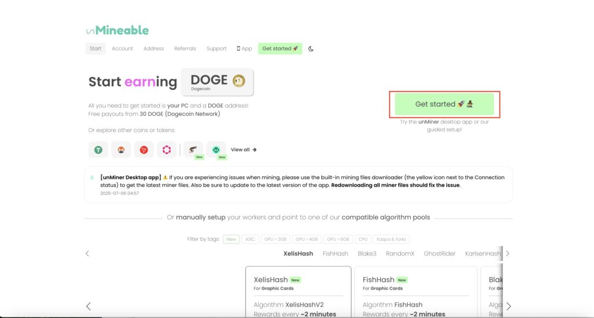Select the red Tron coin icon
The width and height of the screenshot is (594, 318).
coord(144,150)
